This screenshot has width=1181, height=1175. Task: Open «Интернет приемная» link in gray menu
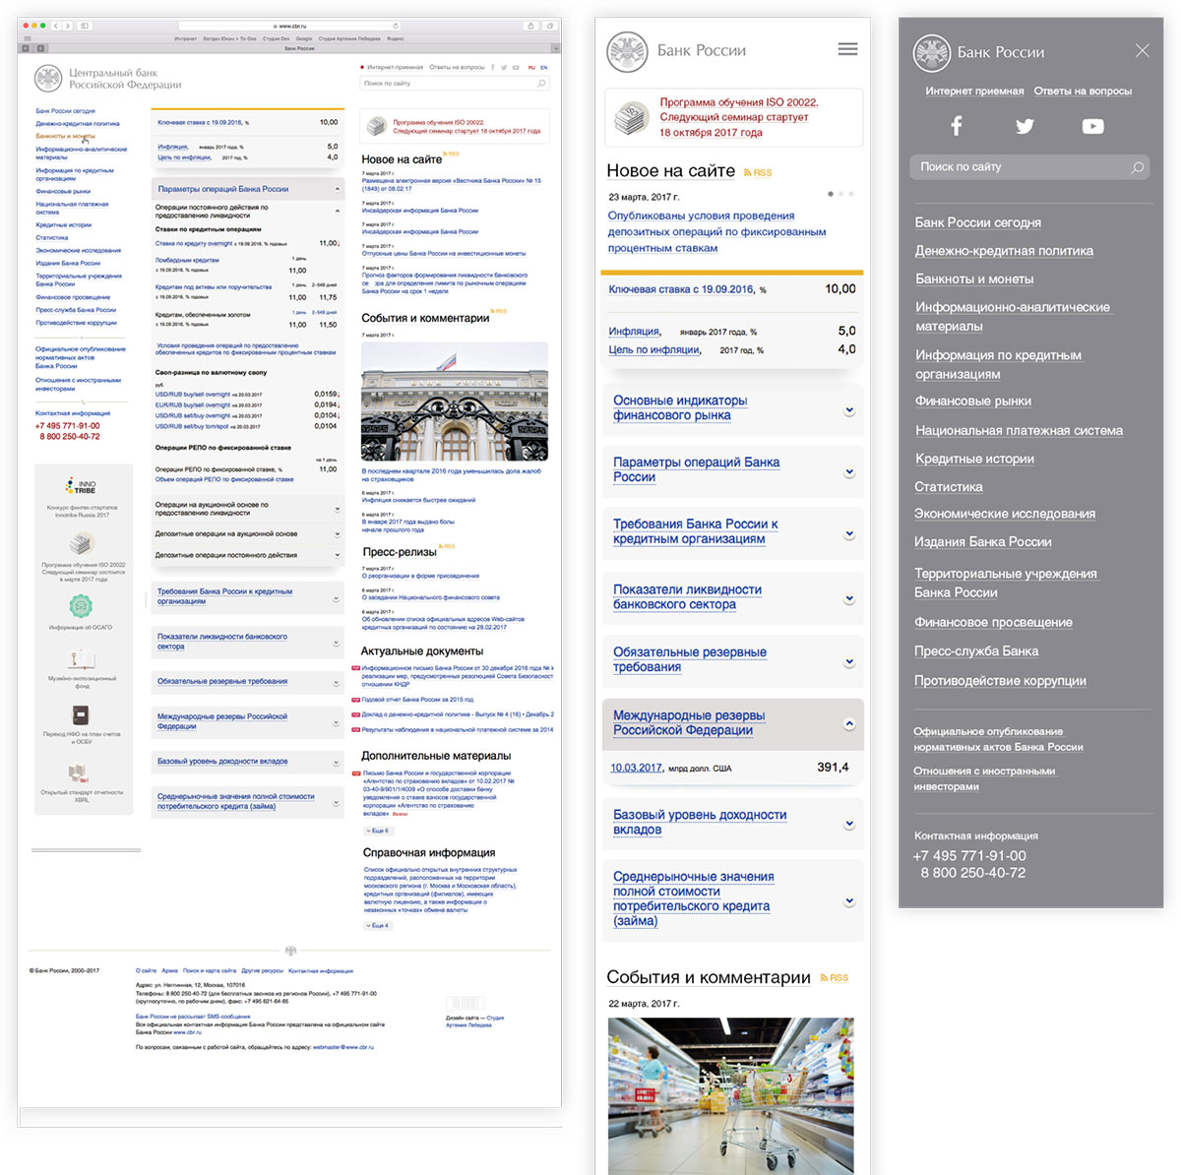click(x=974, y=92)
